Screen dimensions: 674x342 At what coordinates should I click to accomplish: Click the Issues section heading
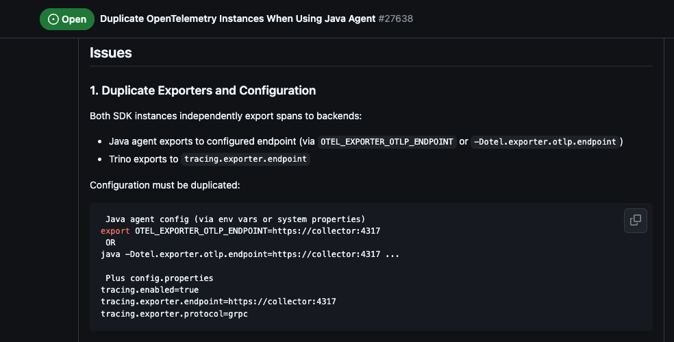point(111,53)
